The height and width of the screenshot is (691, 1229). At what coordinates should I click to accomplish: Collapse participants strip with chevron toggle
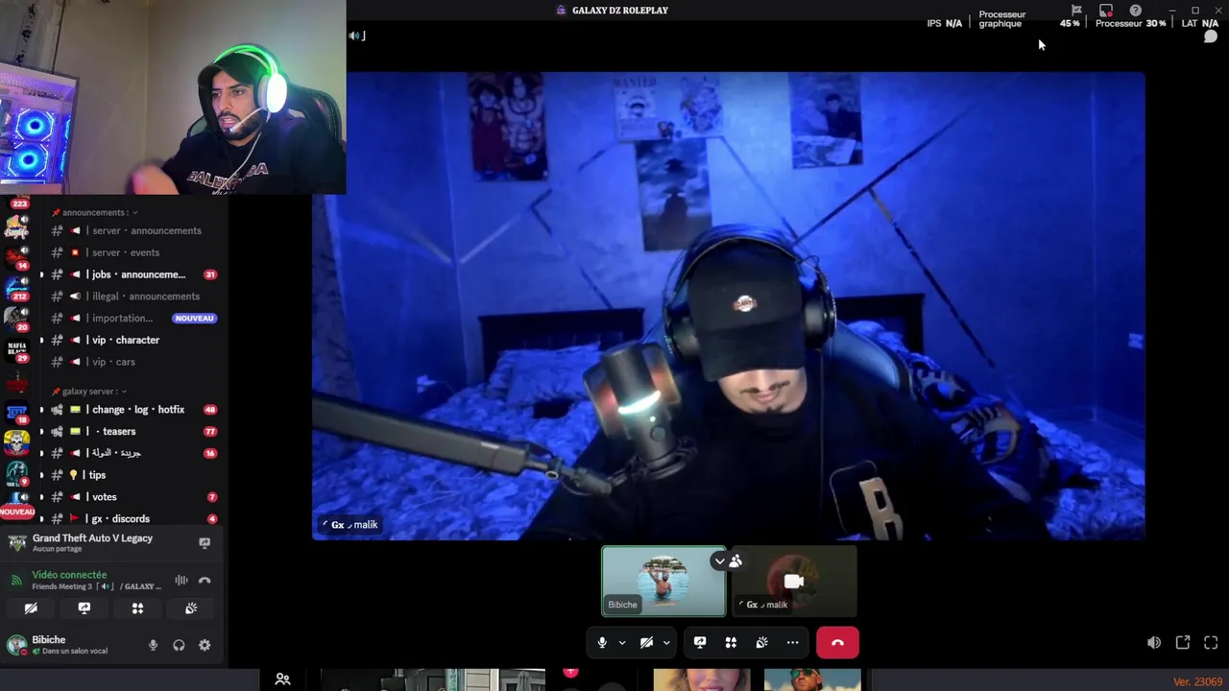(x=719, y=560)
